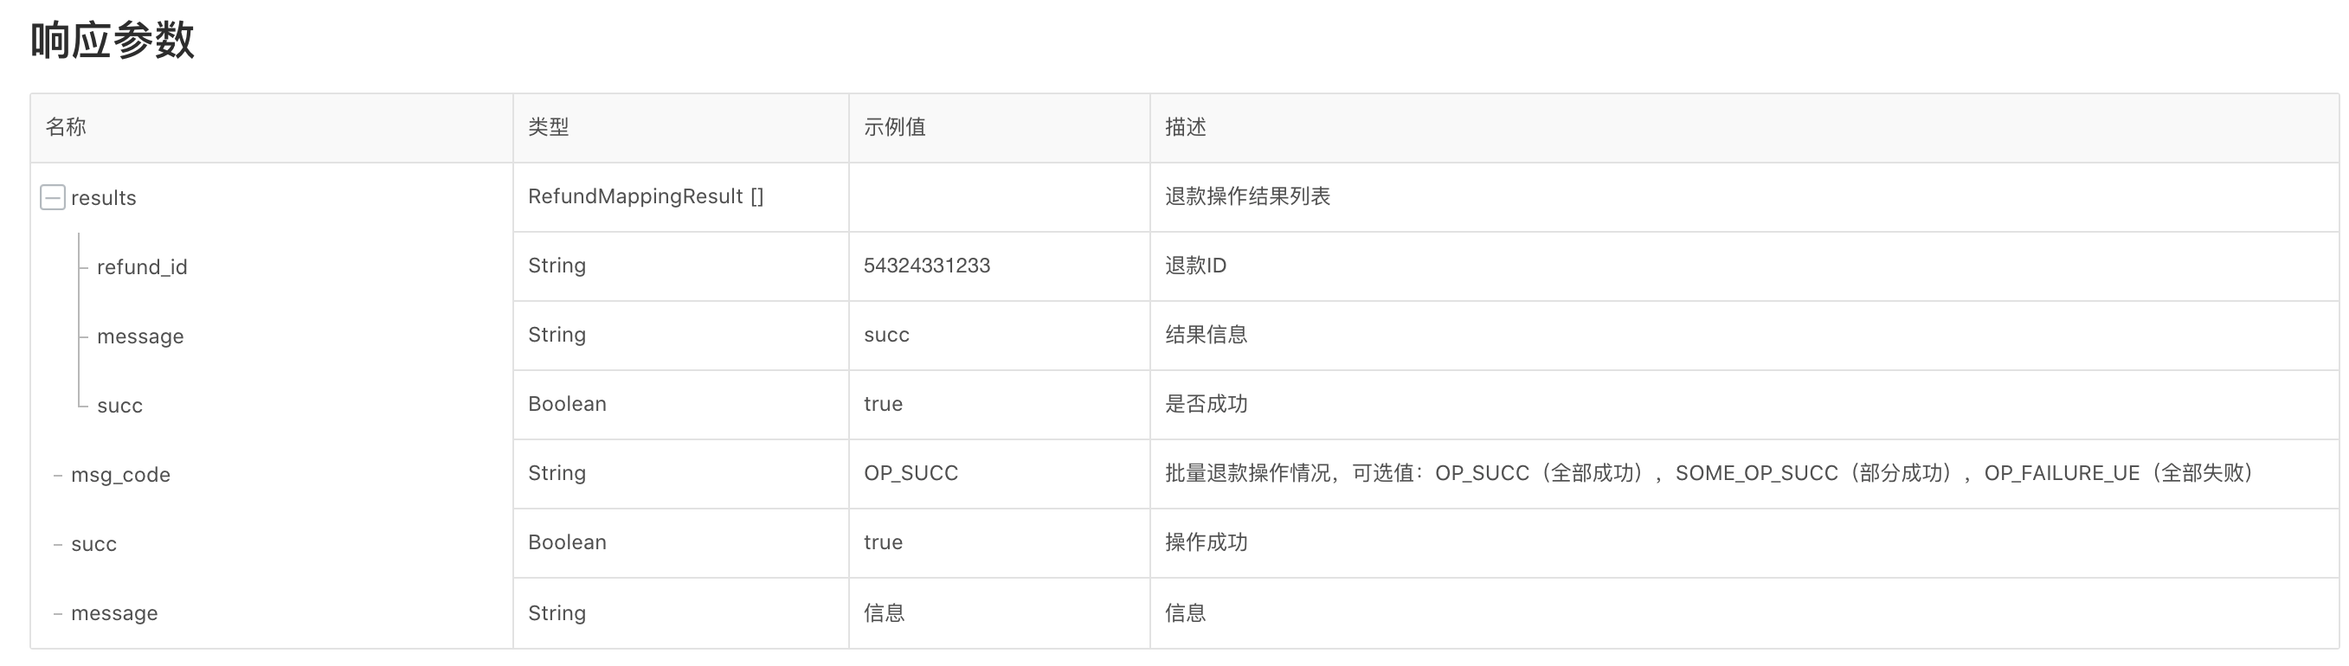Select the refund_id child parameter
The image size is (2349, 666).
142,267
